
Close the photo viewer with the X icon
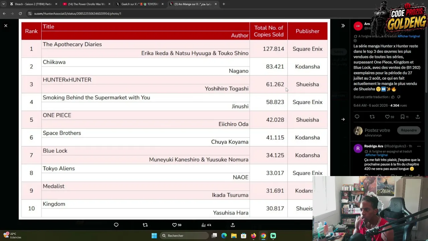[6, 25]
